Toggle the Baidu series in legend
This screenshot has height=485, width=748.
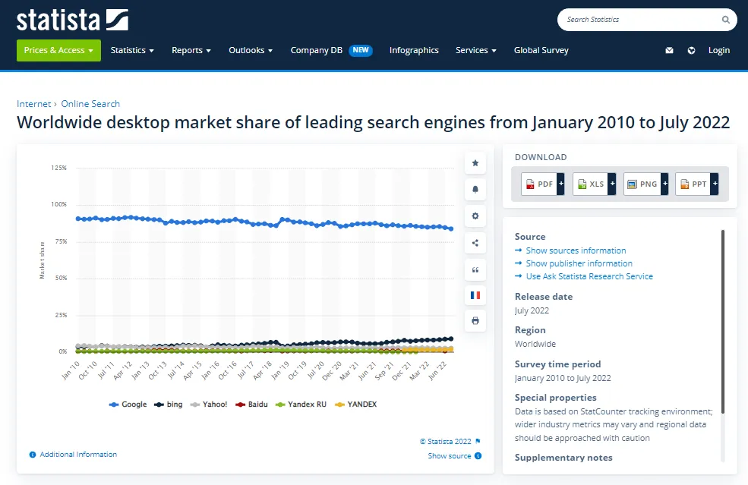(251, 405)
